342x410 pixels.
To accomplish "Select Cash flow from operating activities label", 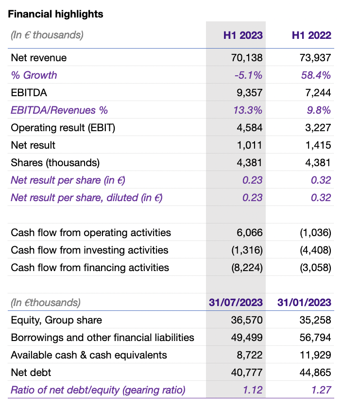I will pos(91,233).
